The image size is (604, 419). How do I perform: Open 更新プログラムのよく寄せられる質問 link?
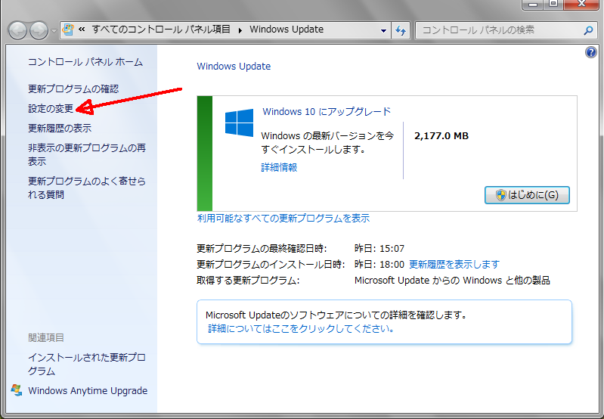pos(87,188)
